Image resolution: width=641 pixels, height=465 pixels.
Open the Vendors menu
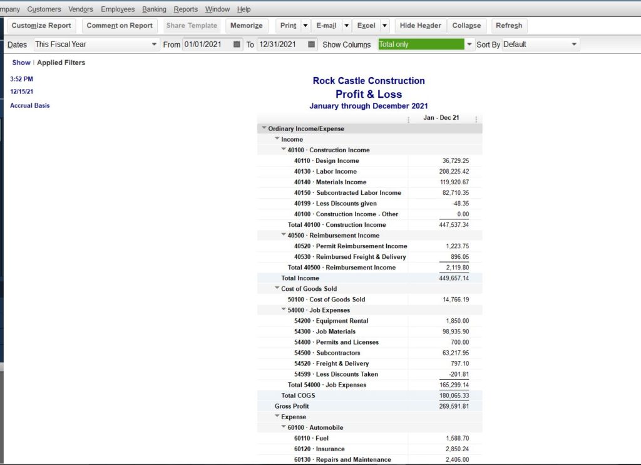point(81,9)
